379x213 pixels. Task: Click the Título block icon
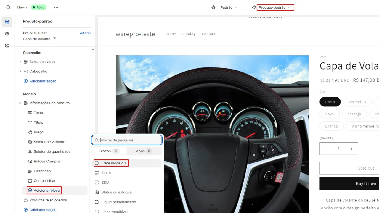[x=30, y=122]
